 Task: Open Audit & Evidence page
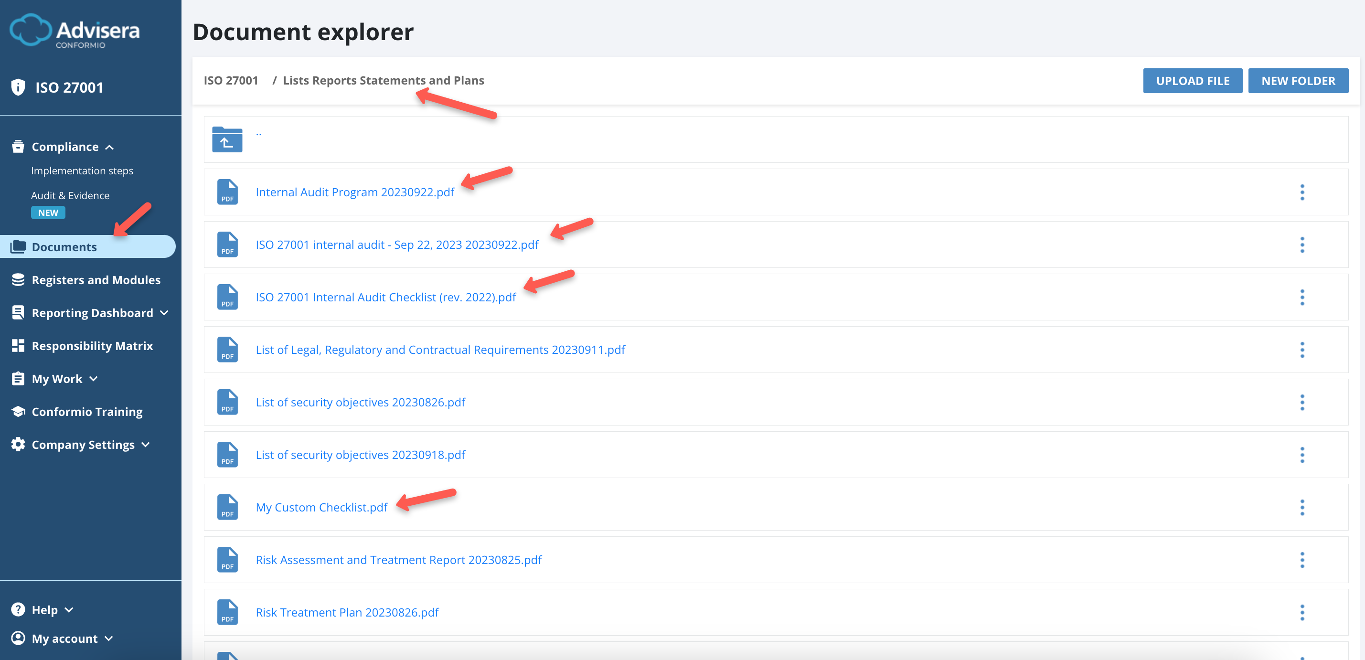pos(70,195)
